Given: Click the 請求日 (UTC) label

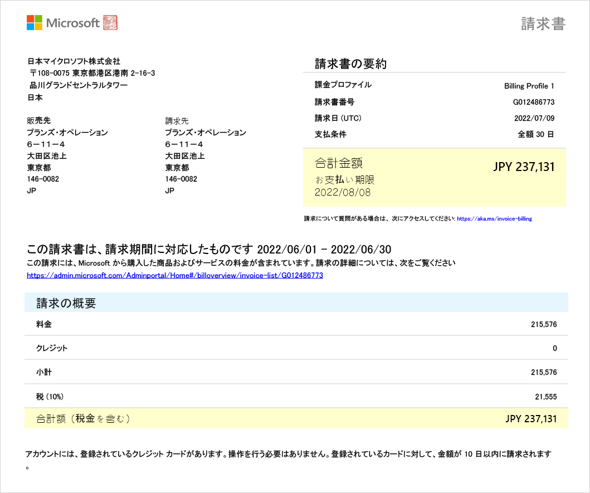Looking at the screenshot, I should click(338, 118).
